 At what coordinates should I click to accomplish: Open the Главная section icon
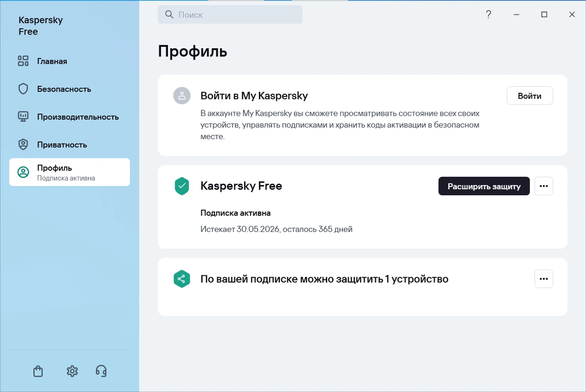23,61
